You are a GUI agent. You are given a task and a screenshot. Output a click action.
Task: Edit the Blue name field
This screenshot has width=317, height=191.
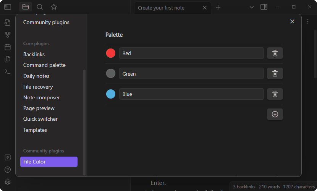(191, 94)
